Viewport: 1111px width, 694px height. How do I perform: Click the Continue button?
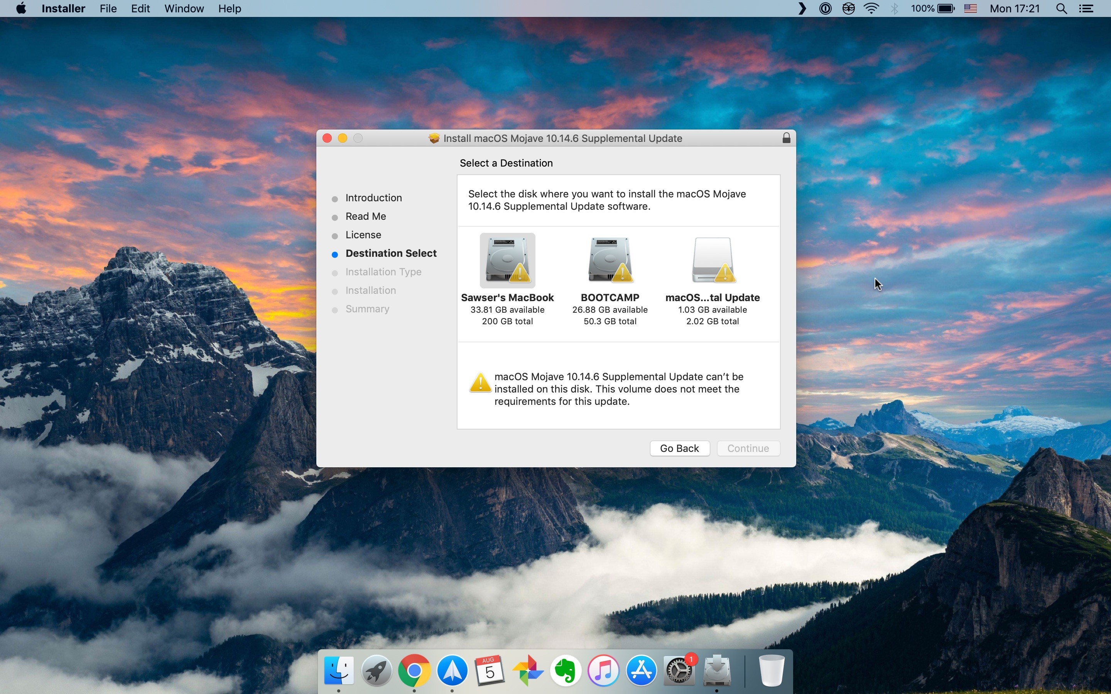[747, 448]
